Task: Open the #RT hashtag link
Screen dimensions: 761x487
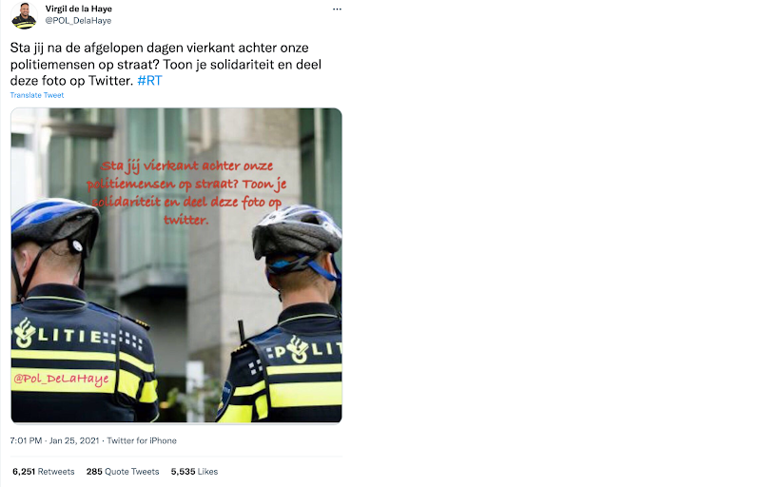Action: coord(149,81)
